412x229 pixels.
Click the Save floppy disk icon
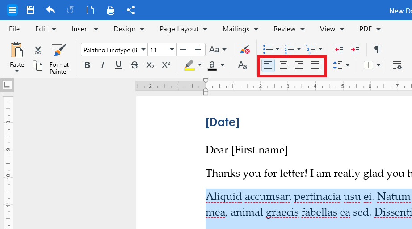click(x=30, y=10)
